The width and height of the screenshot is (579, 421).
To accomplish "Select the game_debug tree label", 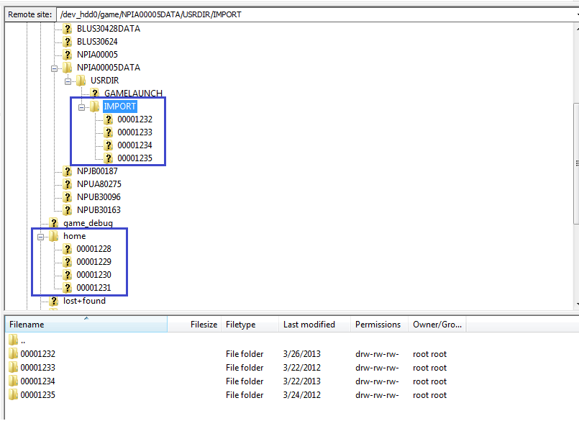I will [88, 223].
